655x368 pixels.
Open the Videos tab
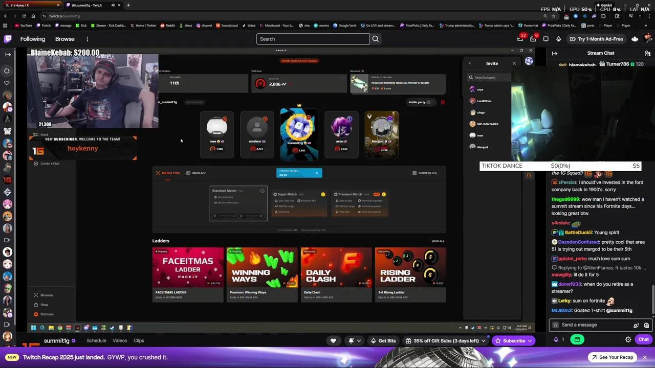pyautogui.click(x=120, y=340)
